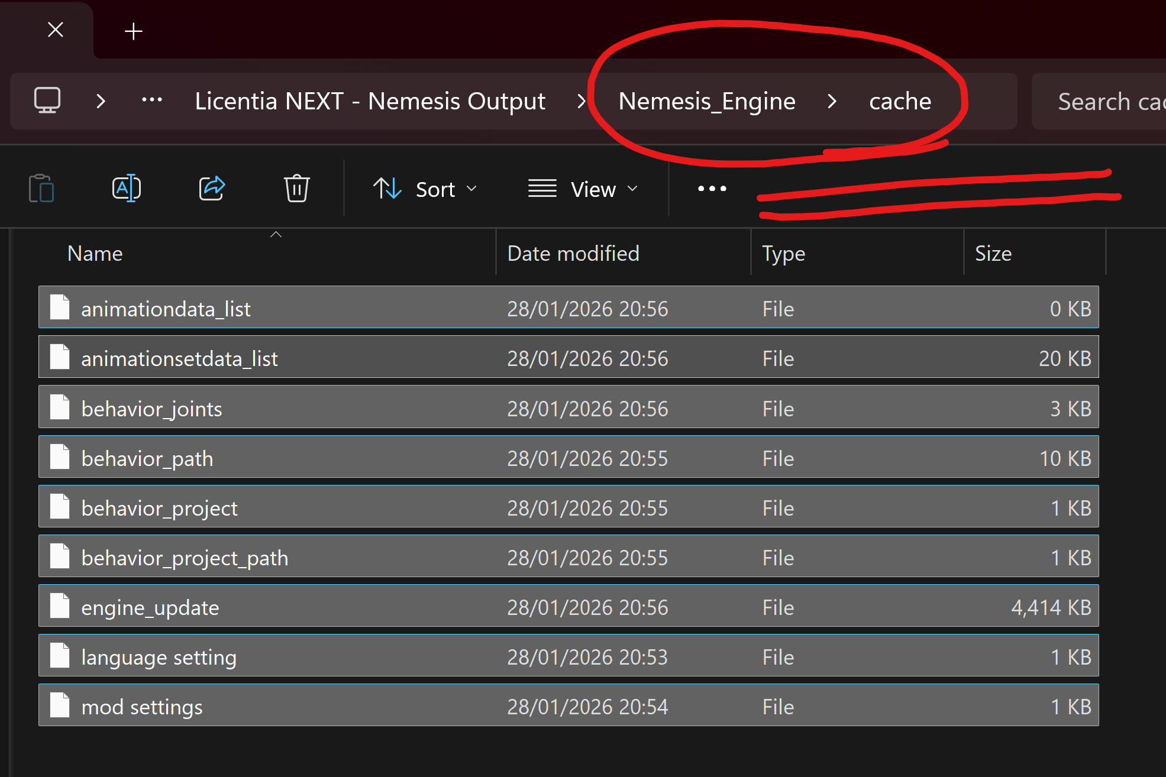
Task: Open the See more toolbar ellipsis
Action: pyautogui.click(x=712, y=189)
